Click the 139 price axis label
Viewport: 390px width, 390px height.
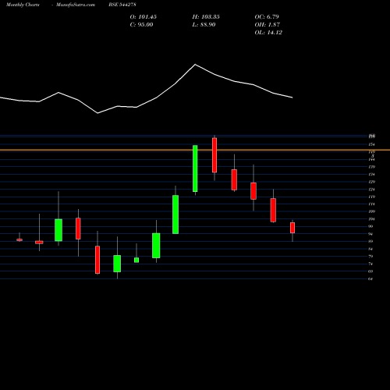click(x=372, y=167)
